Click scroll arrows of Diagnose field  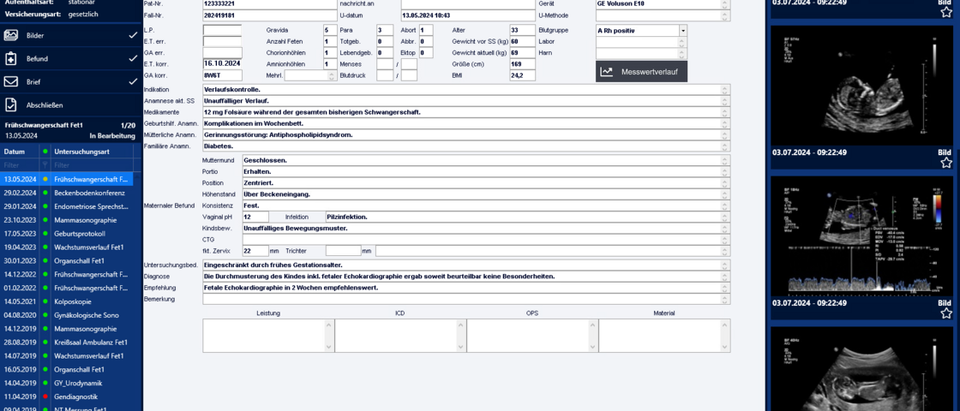pyautogui.click(x=725, y=276)
